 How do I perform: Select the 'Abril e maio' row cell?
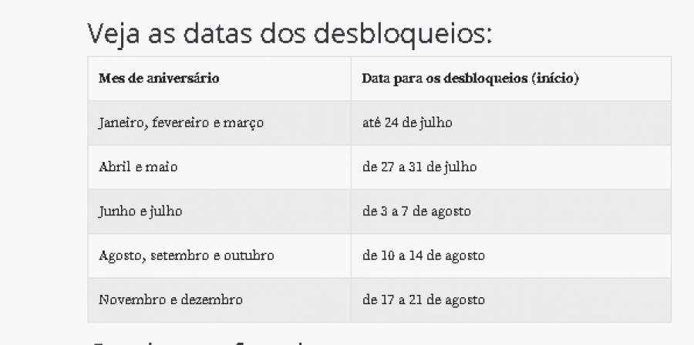click(x=219, y=167)
